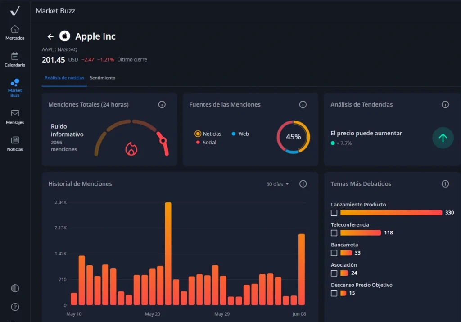The height and width of the screenshot is (322, 461).
Task: Click the gauge needle red marker
Action: [163, 140]
